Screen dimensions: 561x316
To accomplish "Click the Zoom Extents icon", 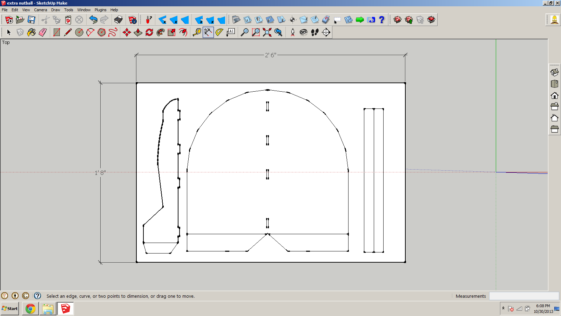I will [x=267, y=32].
